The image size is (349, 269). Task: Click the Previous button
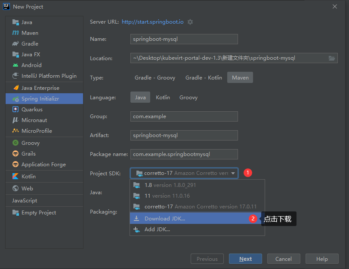click(x=207, y=259)
